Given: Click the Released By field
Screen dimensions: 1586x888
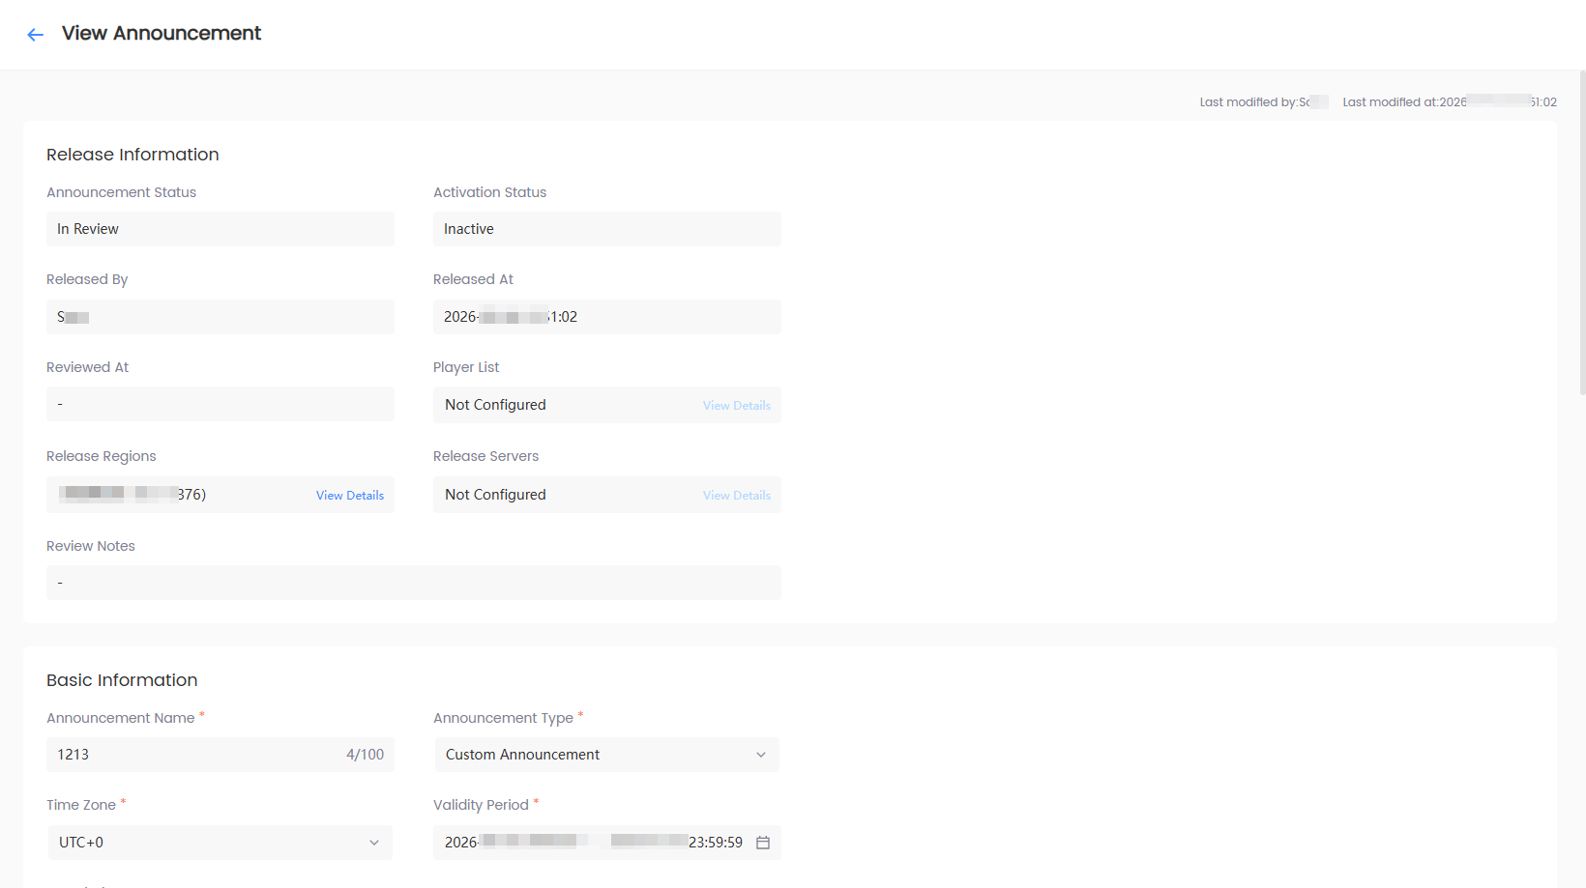Looking at the screenshot, I should click(x=220, y=317).
